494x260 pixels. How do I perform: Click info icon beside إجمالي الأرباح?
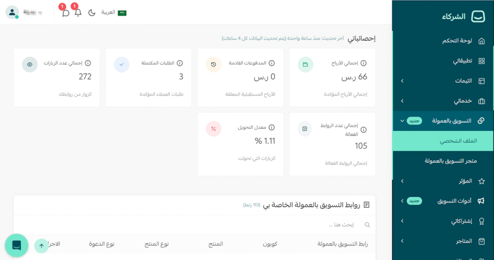tap(364, 63)
